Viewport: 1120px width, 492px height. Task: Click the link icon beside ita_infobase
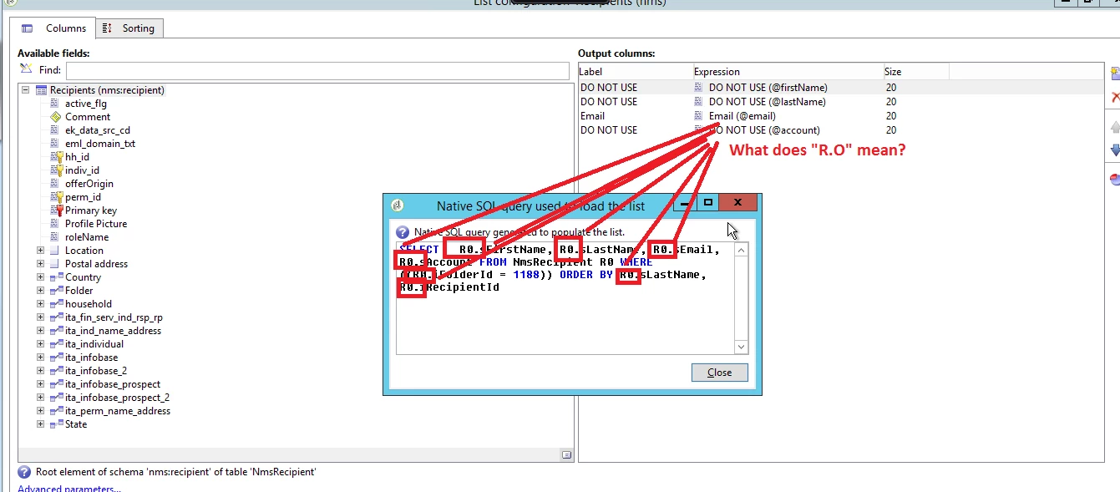[56, 358]
